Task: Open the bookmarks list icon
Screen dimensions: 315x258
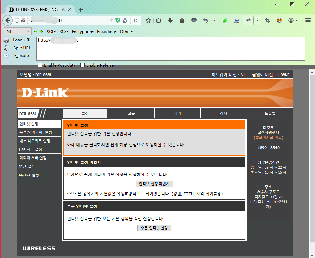Action: tap(158, 20)
